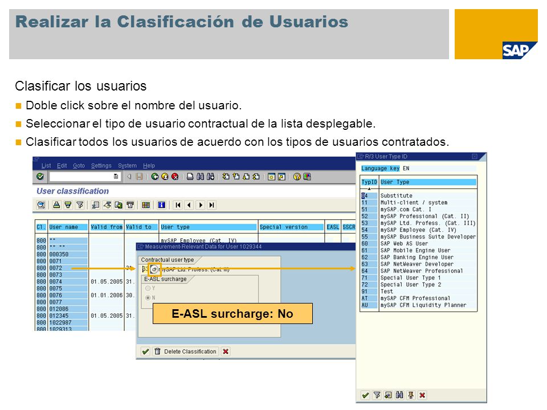Jump to first column with the arrow-bar icon
The height and width of the screenshot is (410, 547).
(178, 205)
